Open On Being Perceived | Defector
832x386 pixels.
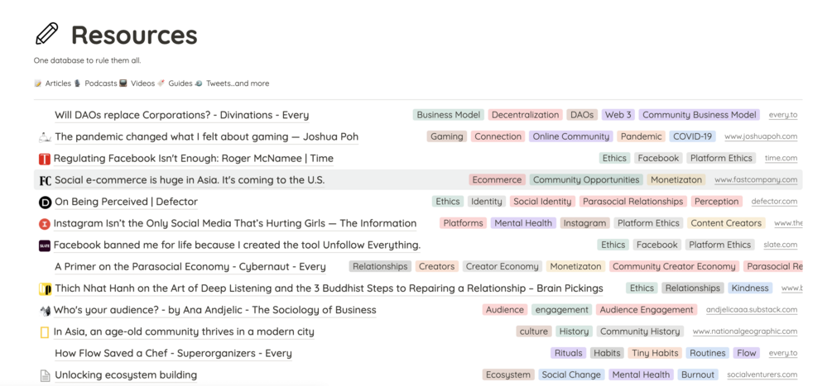click(126, 202)
